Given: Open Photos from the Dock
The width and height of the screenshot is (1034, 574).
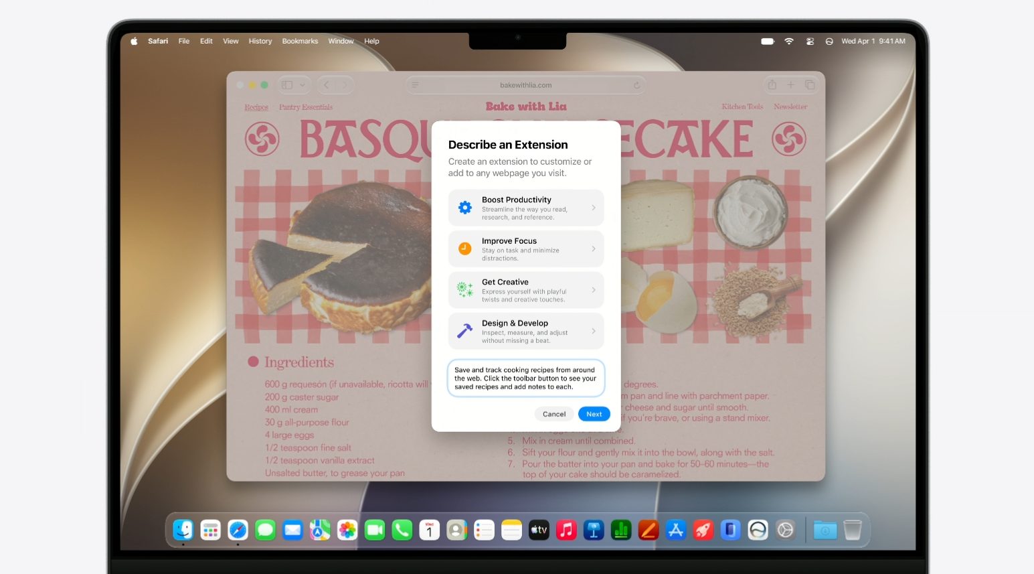Looking at the screenshot, I should coord(347,530).
